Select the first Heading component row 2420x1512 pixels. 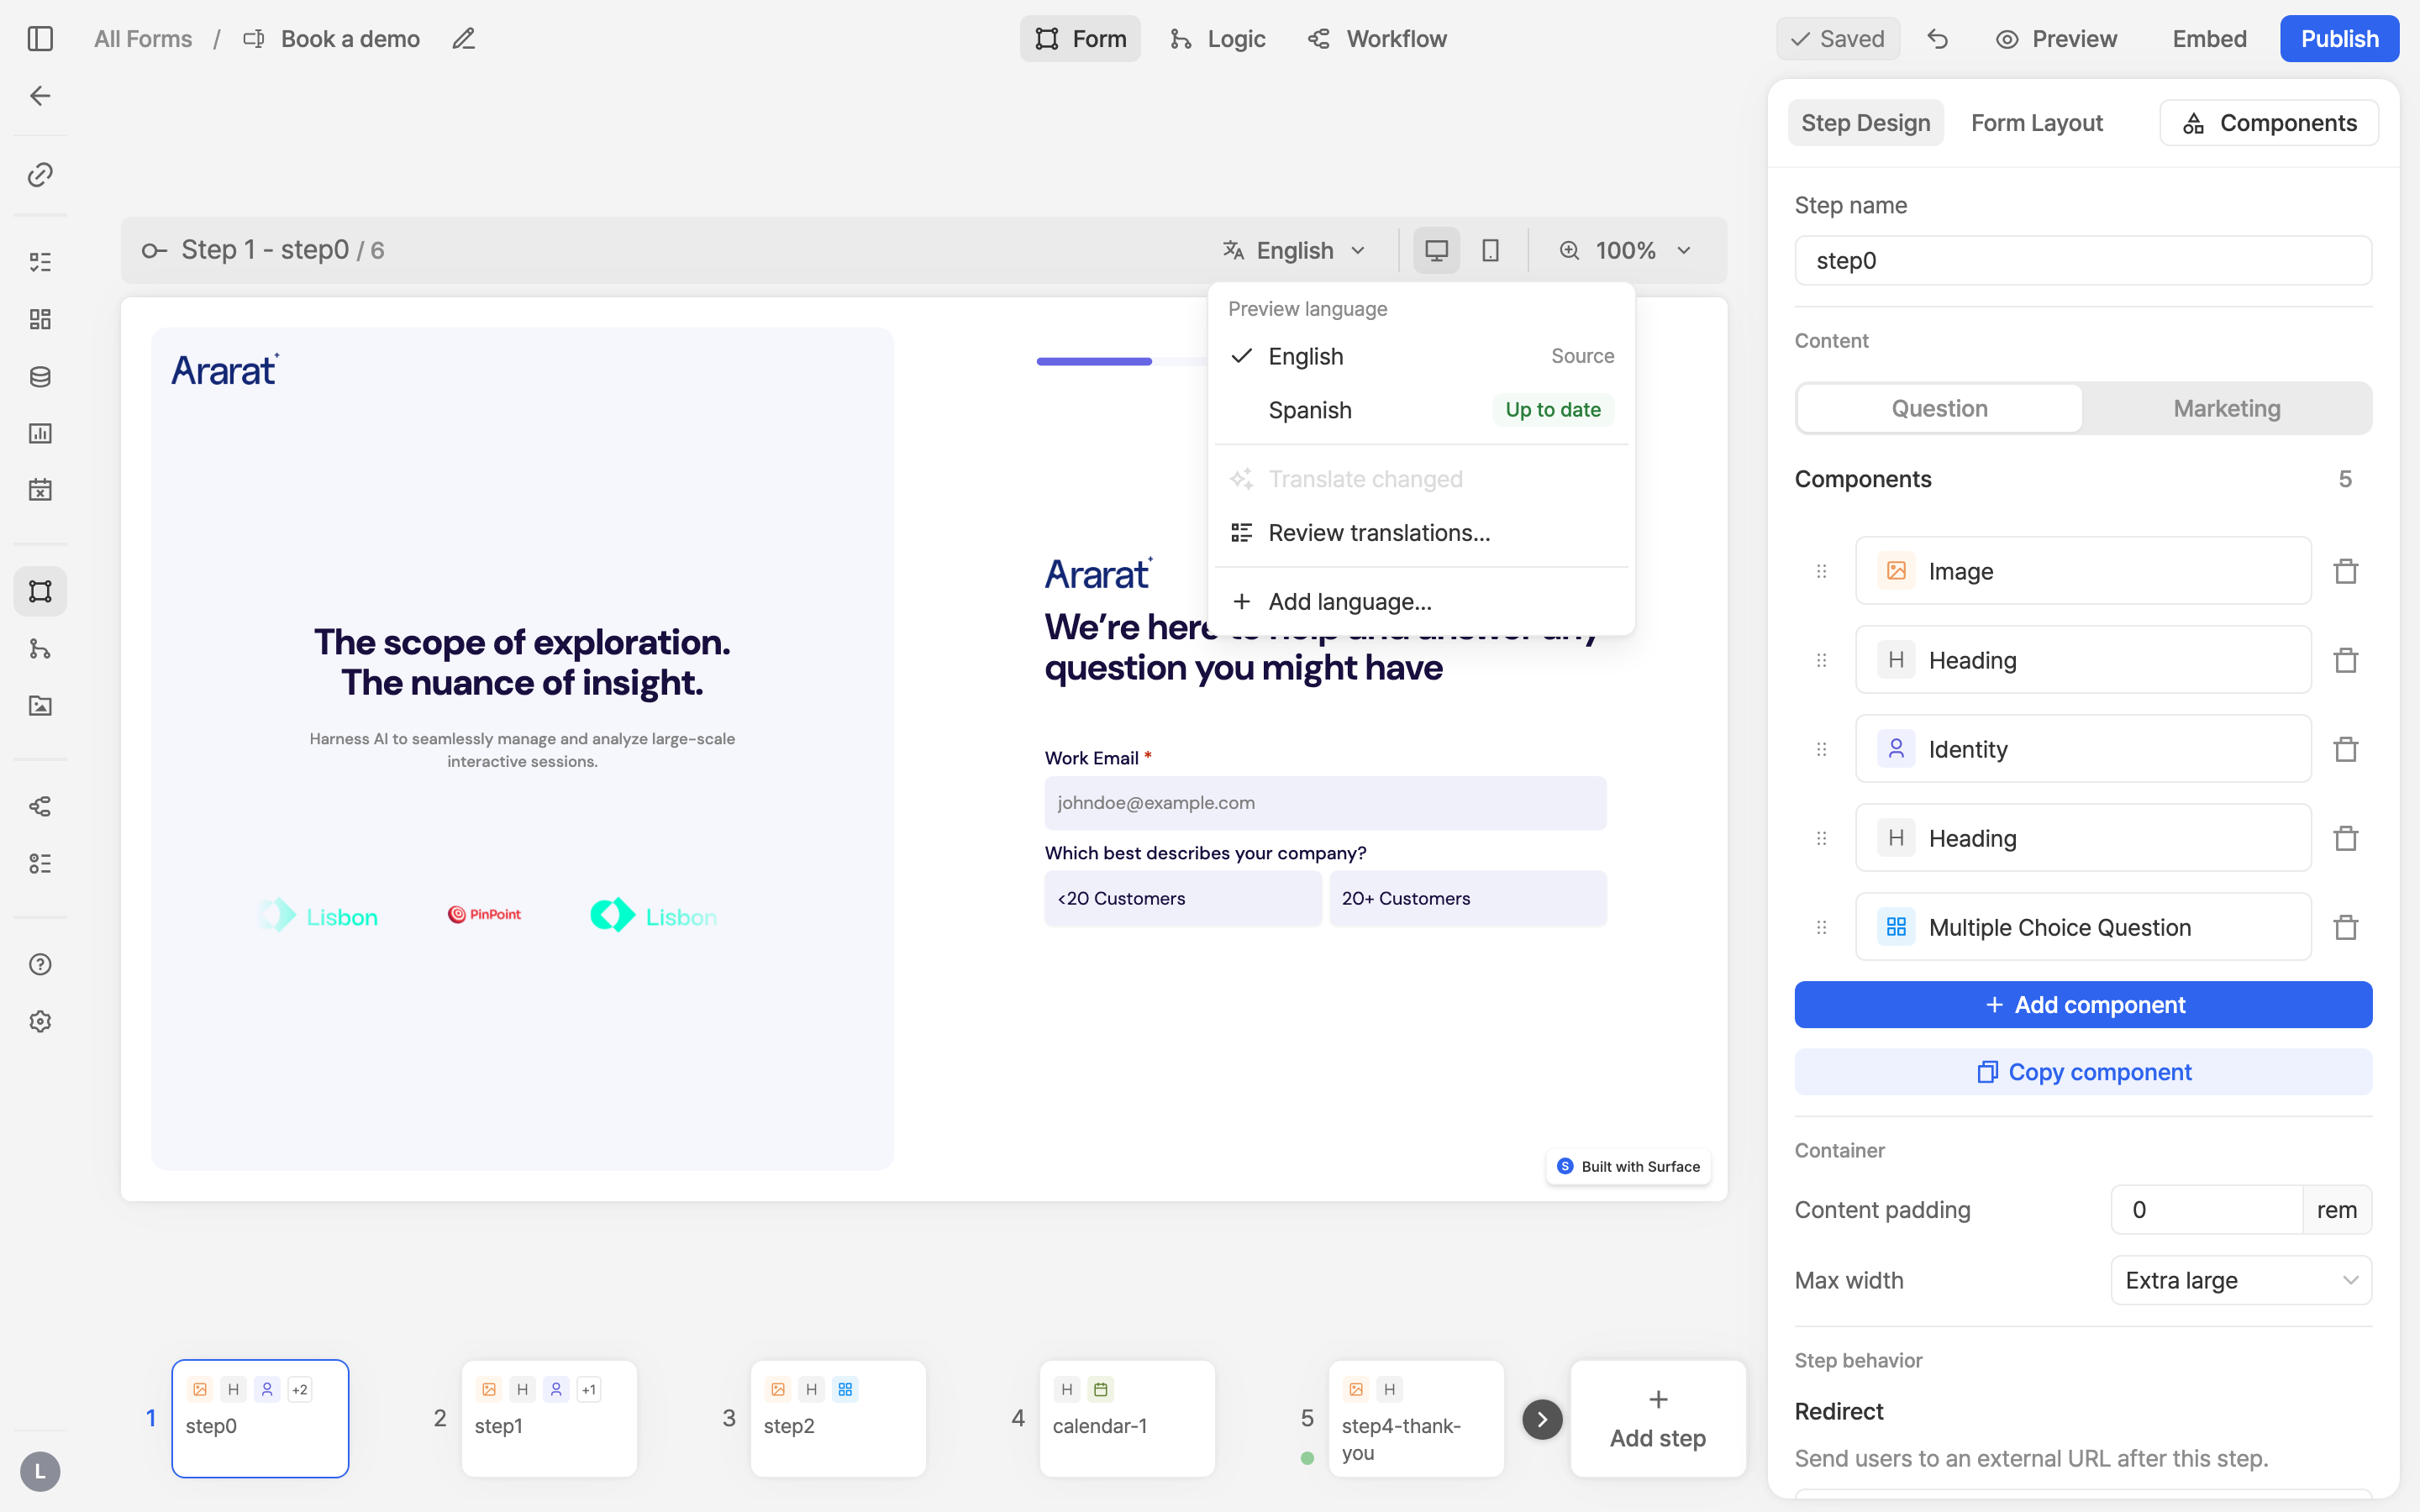coord(2083,660)
